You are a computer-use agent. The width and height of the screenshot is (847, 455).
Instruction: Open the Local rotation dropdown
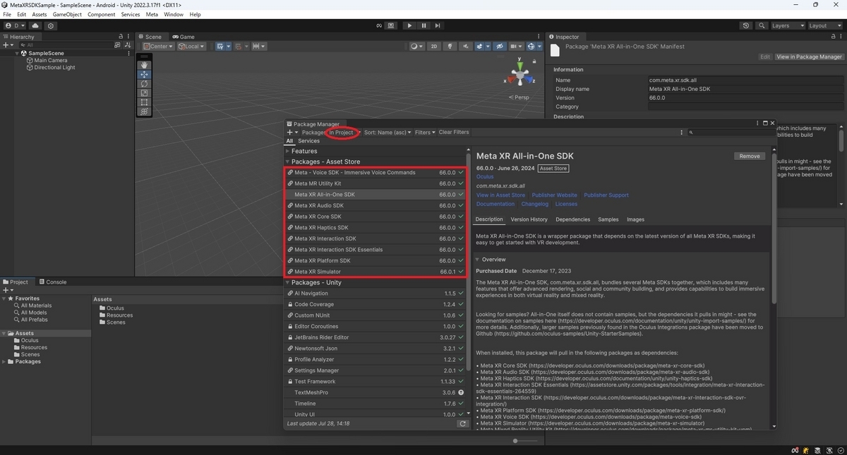191,47
